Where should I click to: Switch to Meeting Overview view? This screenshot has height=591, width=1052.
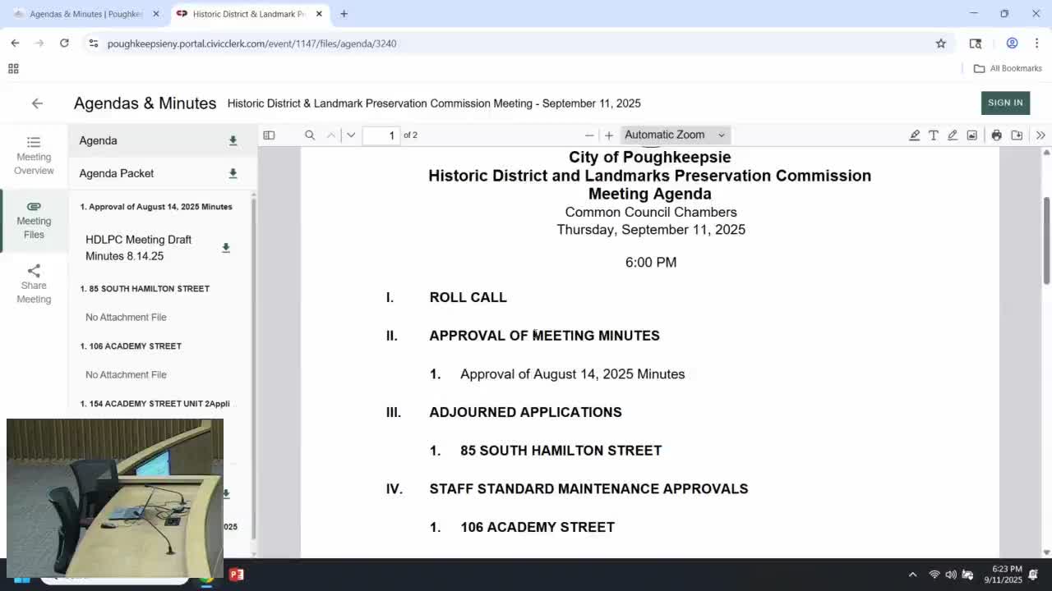(34, 155)
